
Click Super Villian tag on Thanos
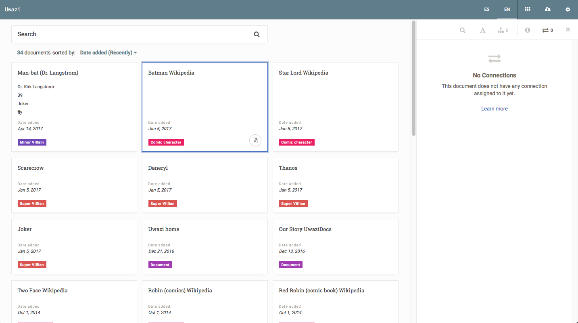point(293,204)
